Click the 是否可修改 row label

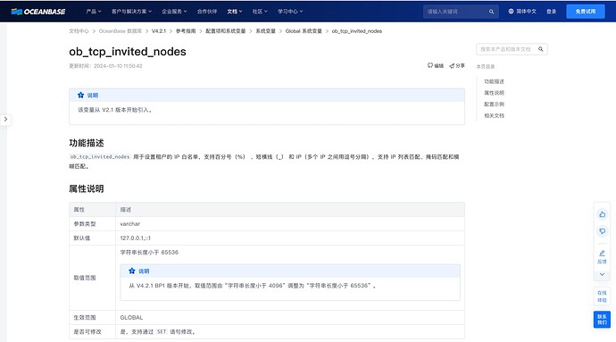coord(87,332)
